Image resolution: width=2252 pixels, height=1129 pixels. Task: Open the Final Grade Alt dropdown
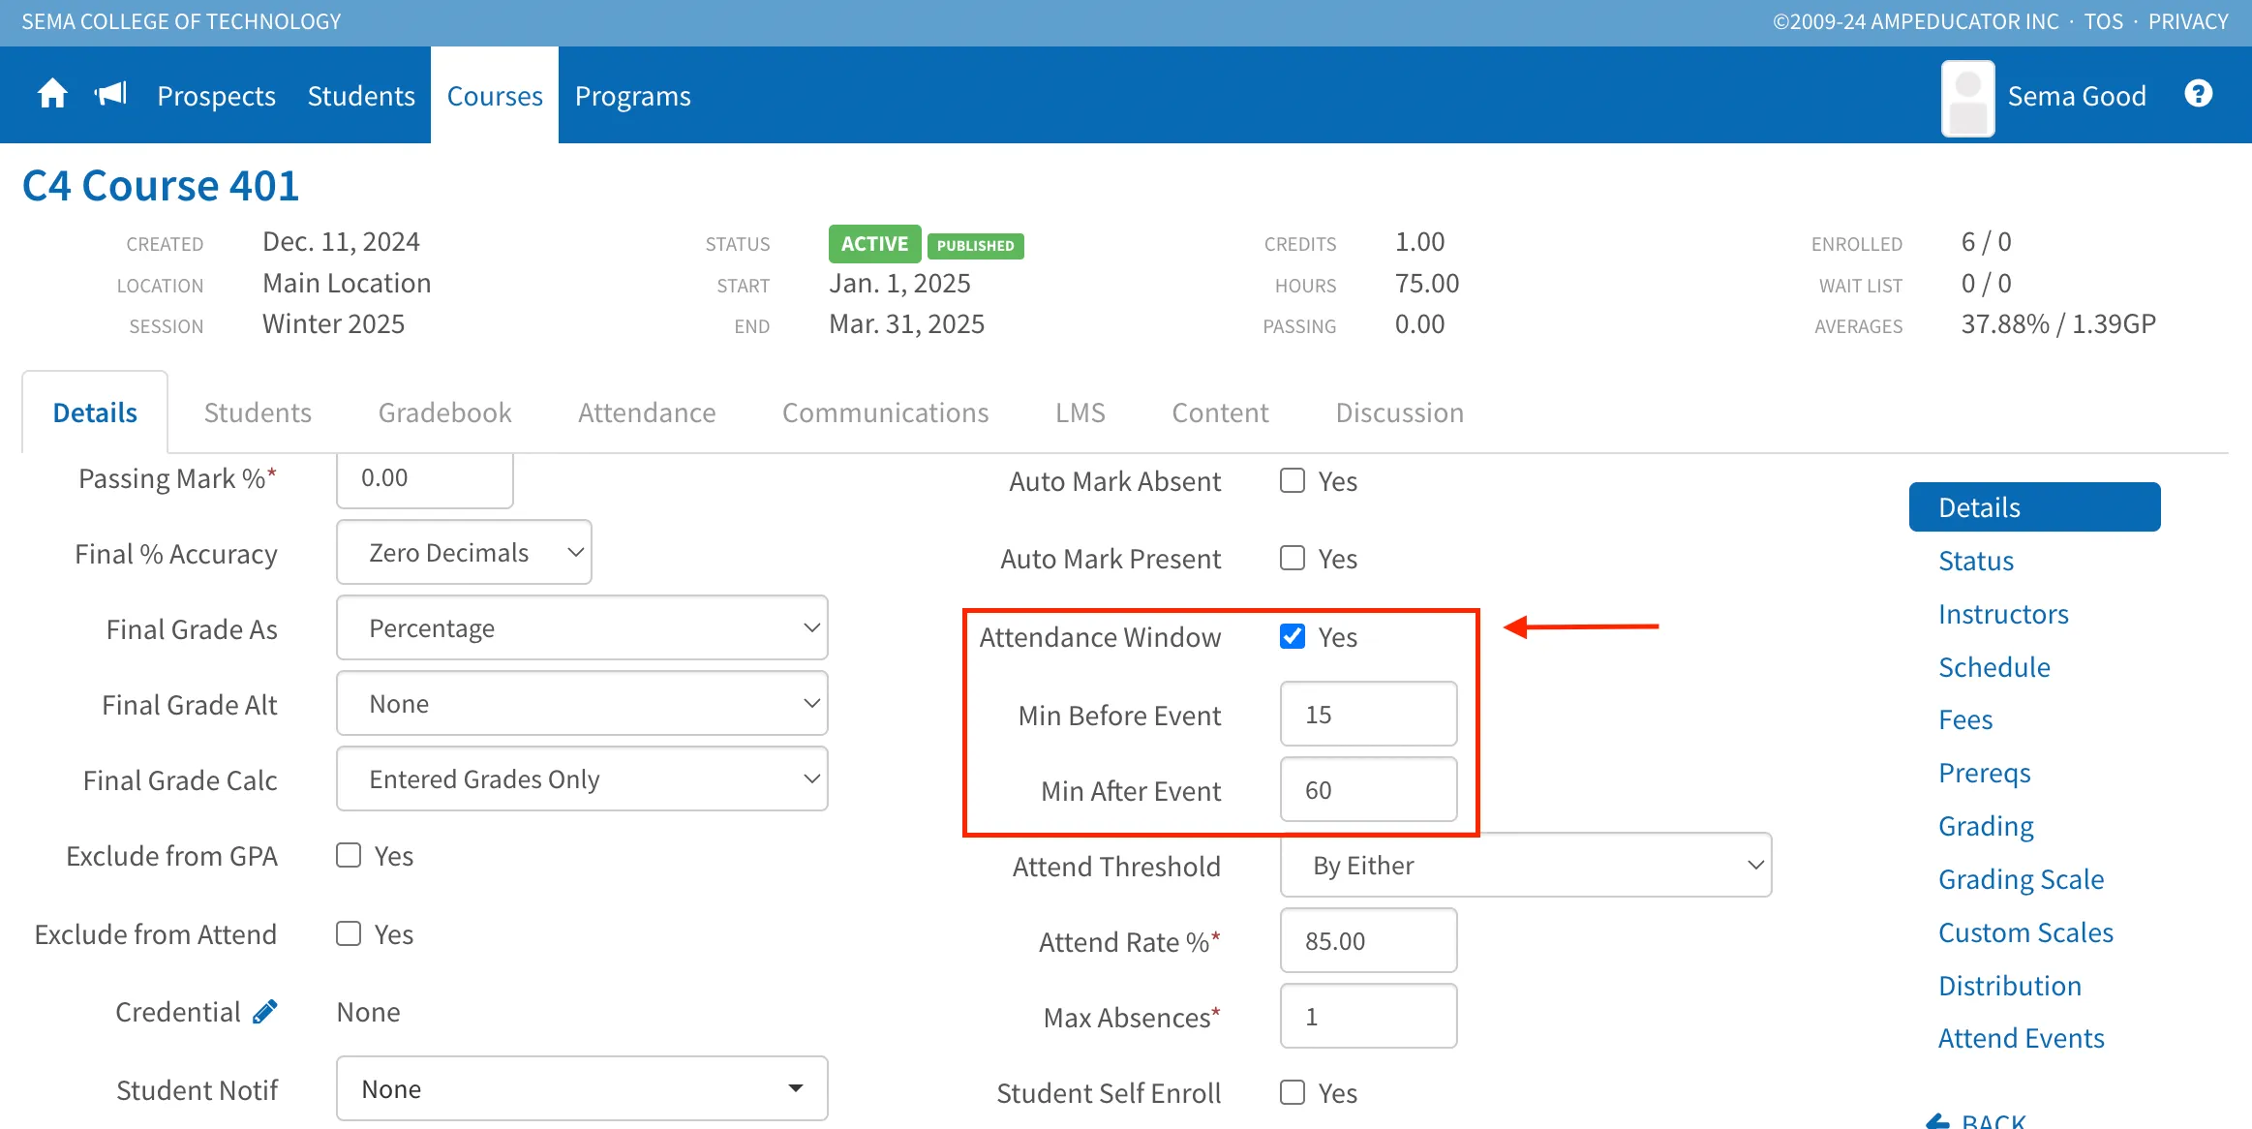[x=582, y=703]
